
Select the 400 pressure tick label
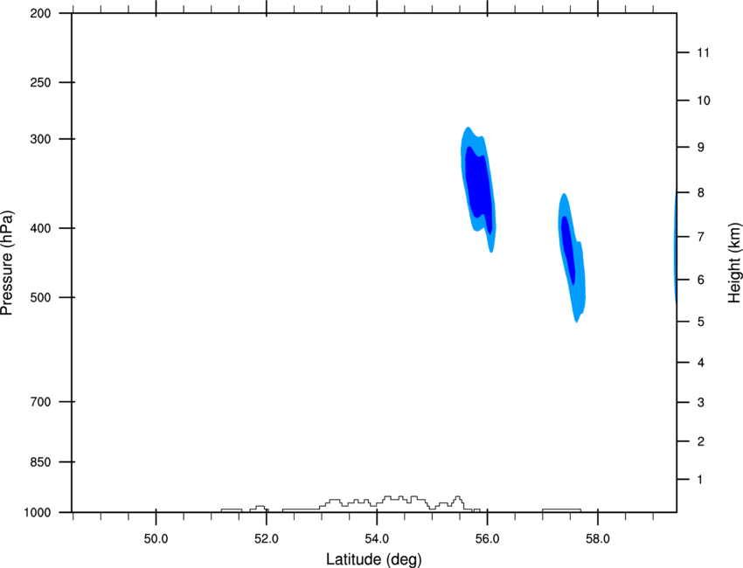click(40, 228)
